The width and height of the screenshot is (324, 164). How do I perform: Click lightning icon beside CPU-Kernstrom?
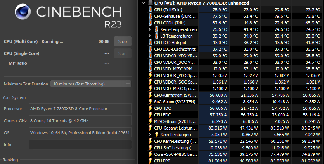[x=151, y=95]
